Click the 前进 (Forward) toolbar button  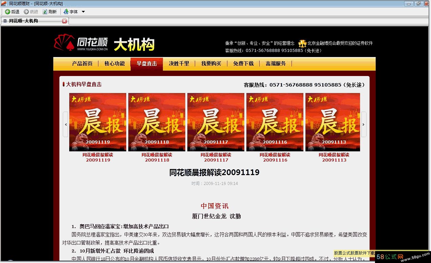pyautogui.click(x=31, y=12)
